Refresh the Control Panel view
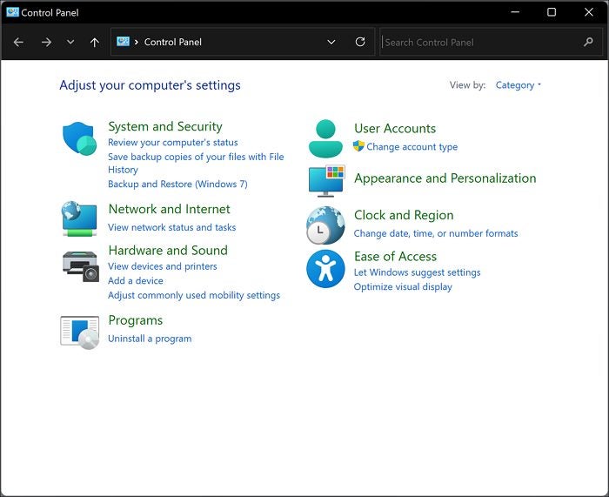This screenshot has width=609, height=497. coord(360,42)
